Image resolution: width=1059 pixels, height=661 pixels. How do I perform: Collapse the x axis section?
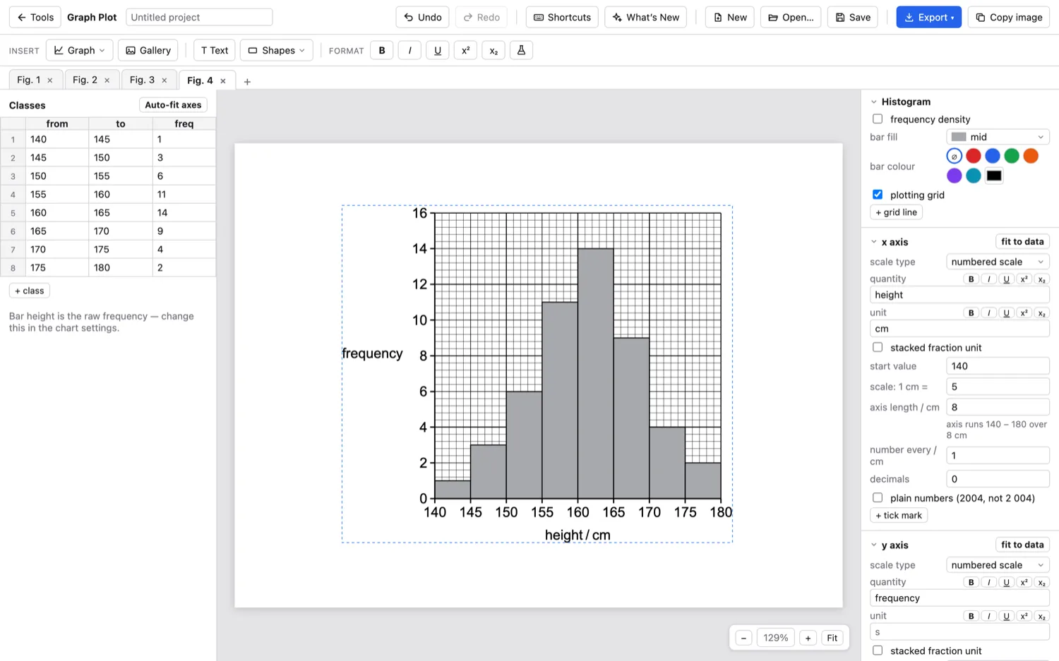(874, 242)
